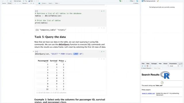Go forward in Help pane history

(x=145, y=66)
